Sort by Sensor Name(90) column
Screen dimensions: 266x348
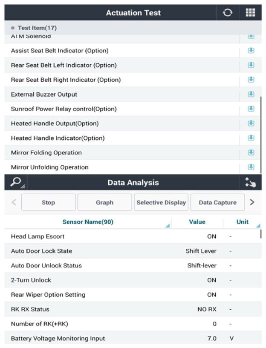[x=88, y=222]
